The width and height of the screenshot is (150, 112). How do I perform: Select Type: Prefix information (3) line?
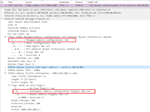[x=29, y=76]
